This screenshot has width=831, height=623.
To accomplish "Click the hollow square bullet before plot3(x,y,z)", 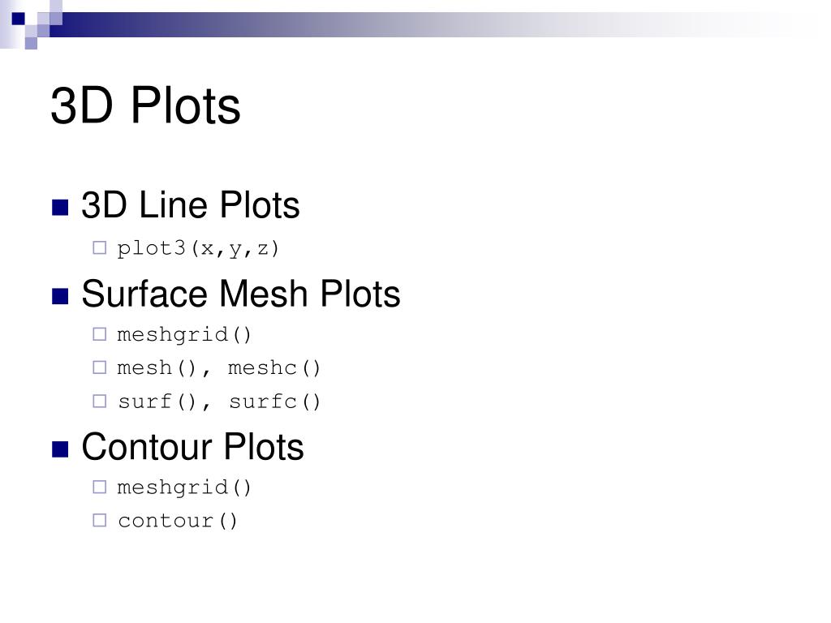I will coord(100,247).
